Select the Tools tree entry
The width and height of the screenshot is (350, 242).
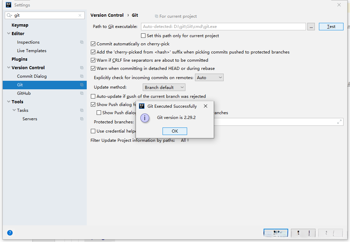pos(17,102)
